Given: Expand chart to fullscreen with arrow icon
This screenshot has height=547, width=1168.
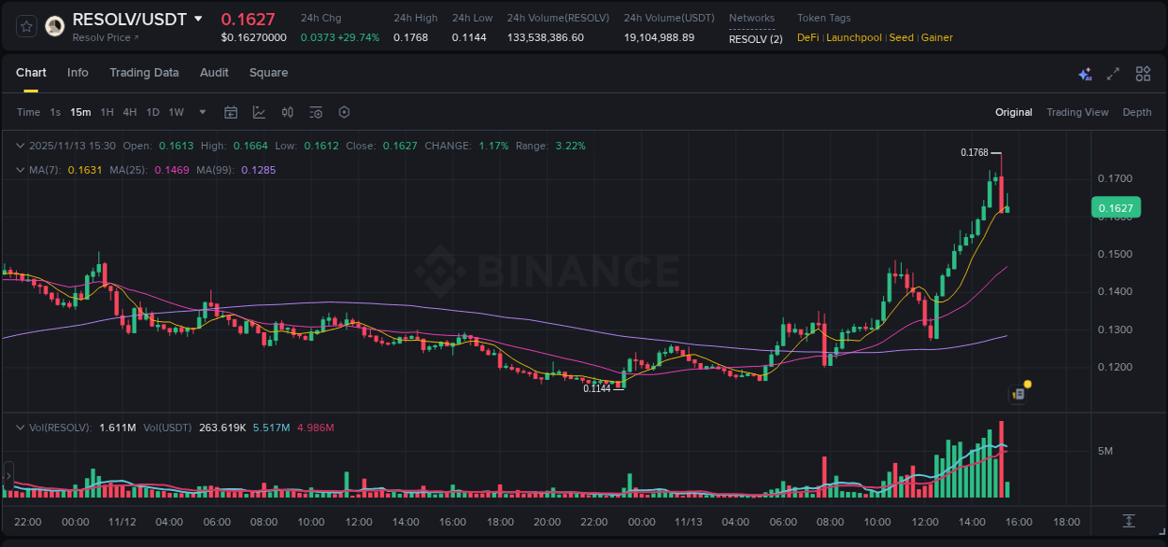Looking at the screenshot, I should 1113,73.
